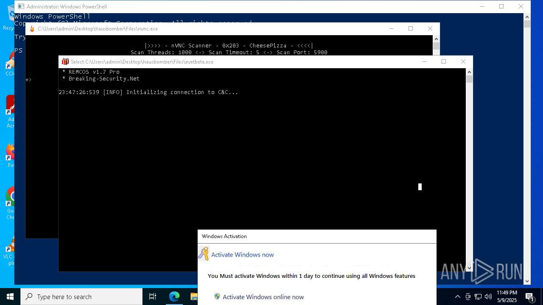Click the Scan Threads 1000 status line
Viewport: 543px width, 305px height.
click(x=229, y=53)
